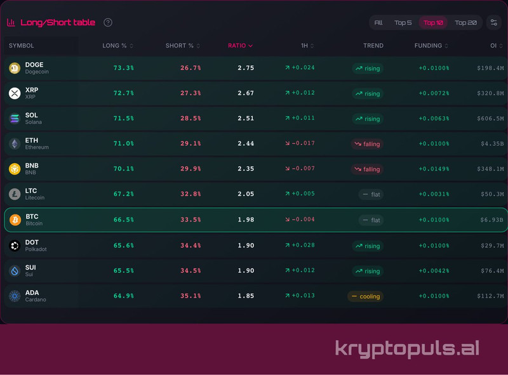This screenshot has height=375, width=508.
Task: Click ETH falling trend badge
Action: [367, 144]
